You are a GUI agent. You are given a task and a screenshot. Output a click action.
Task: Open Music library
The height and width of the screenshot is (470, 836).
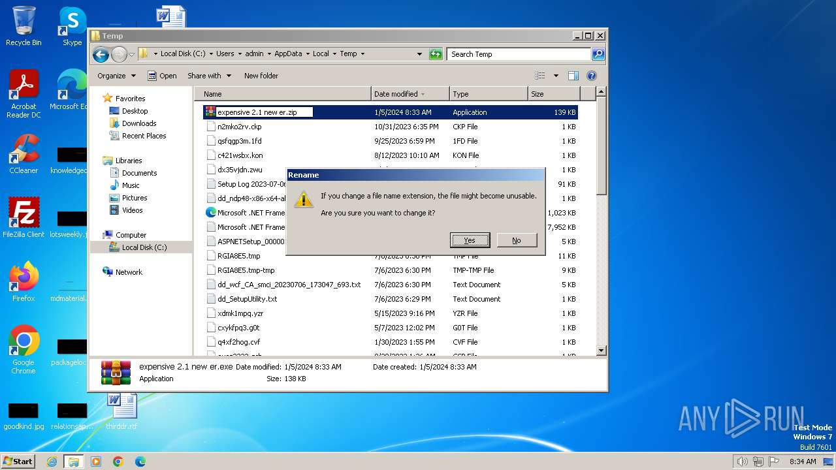coord(131,185)
